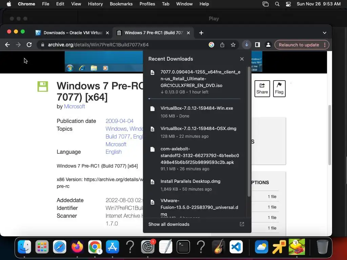This screenshot has width=347, height=260.
Task: Bookmark this page with the star icon
Action: pyautogui.click(x=233, y=45)
